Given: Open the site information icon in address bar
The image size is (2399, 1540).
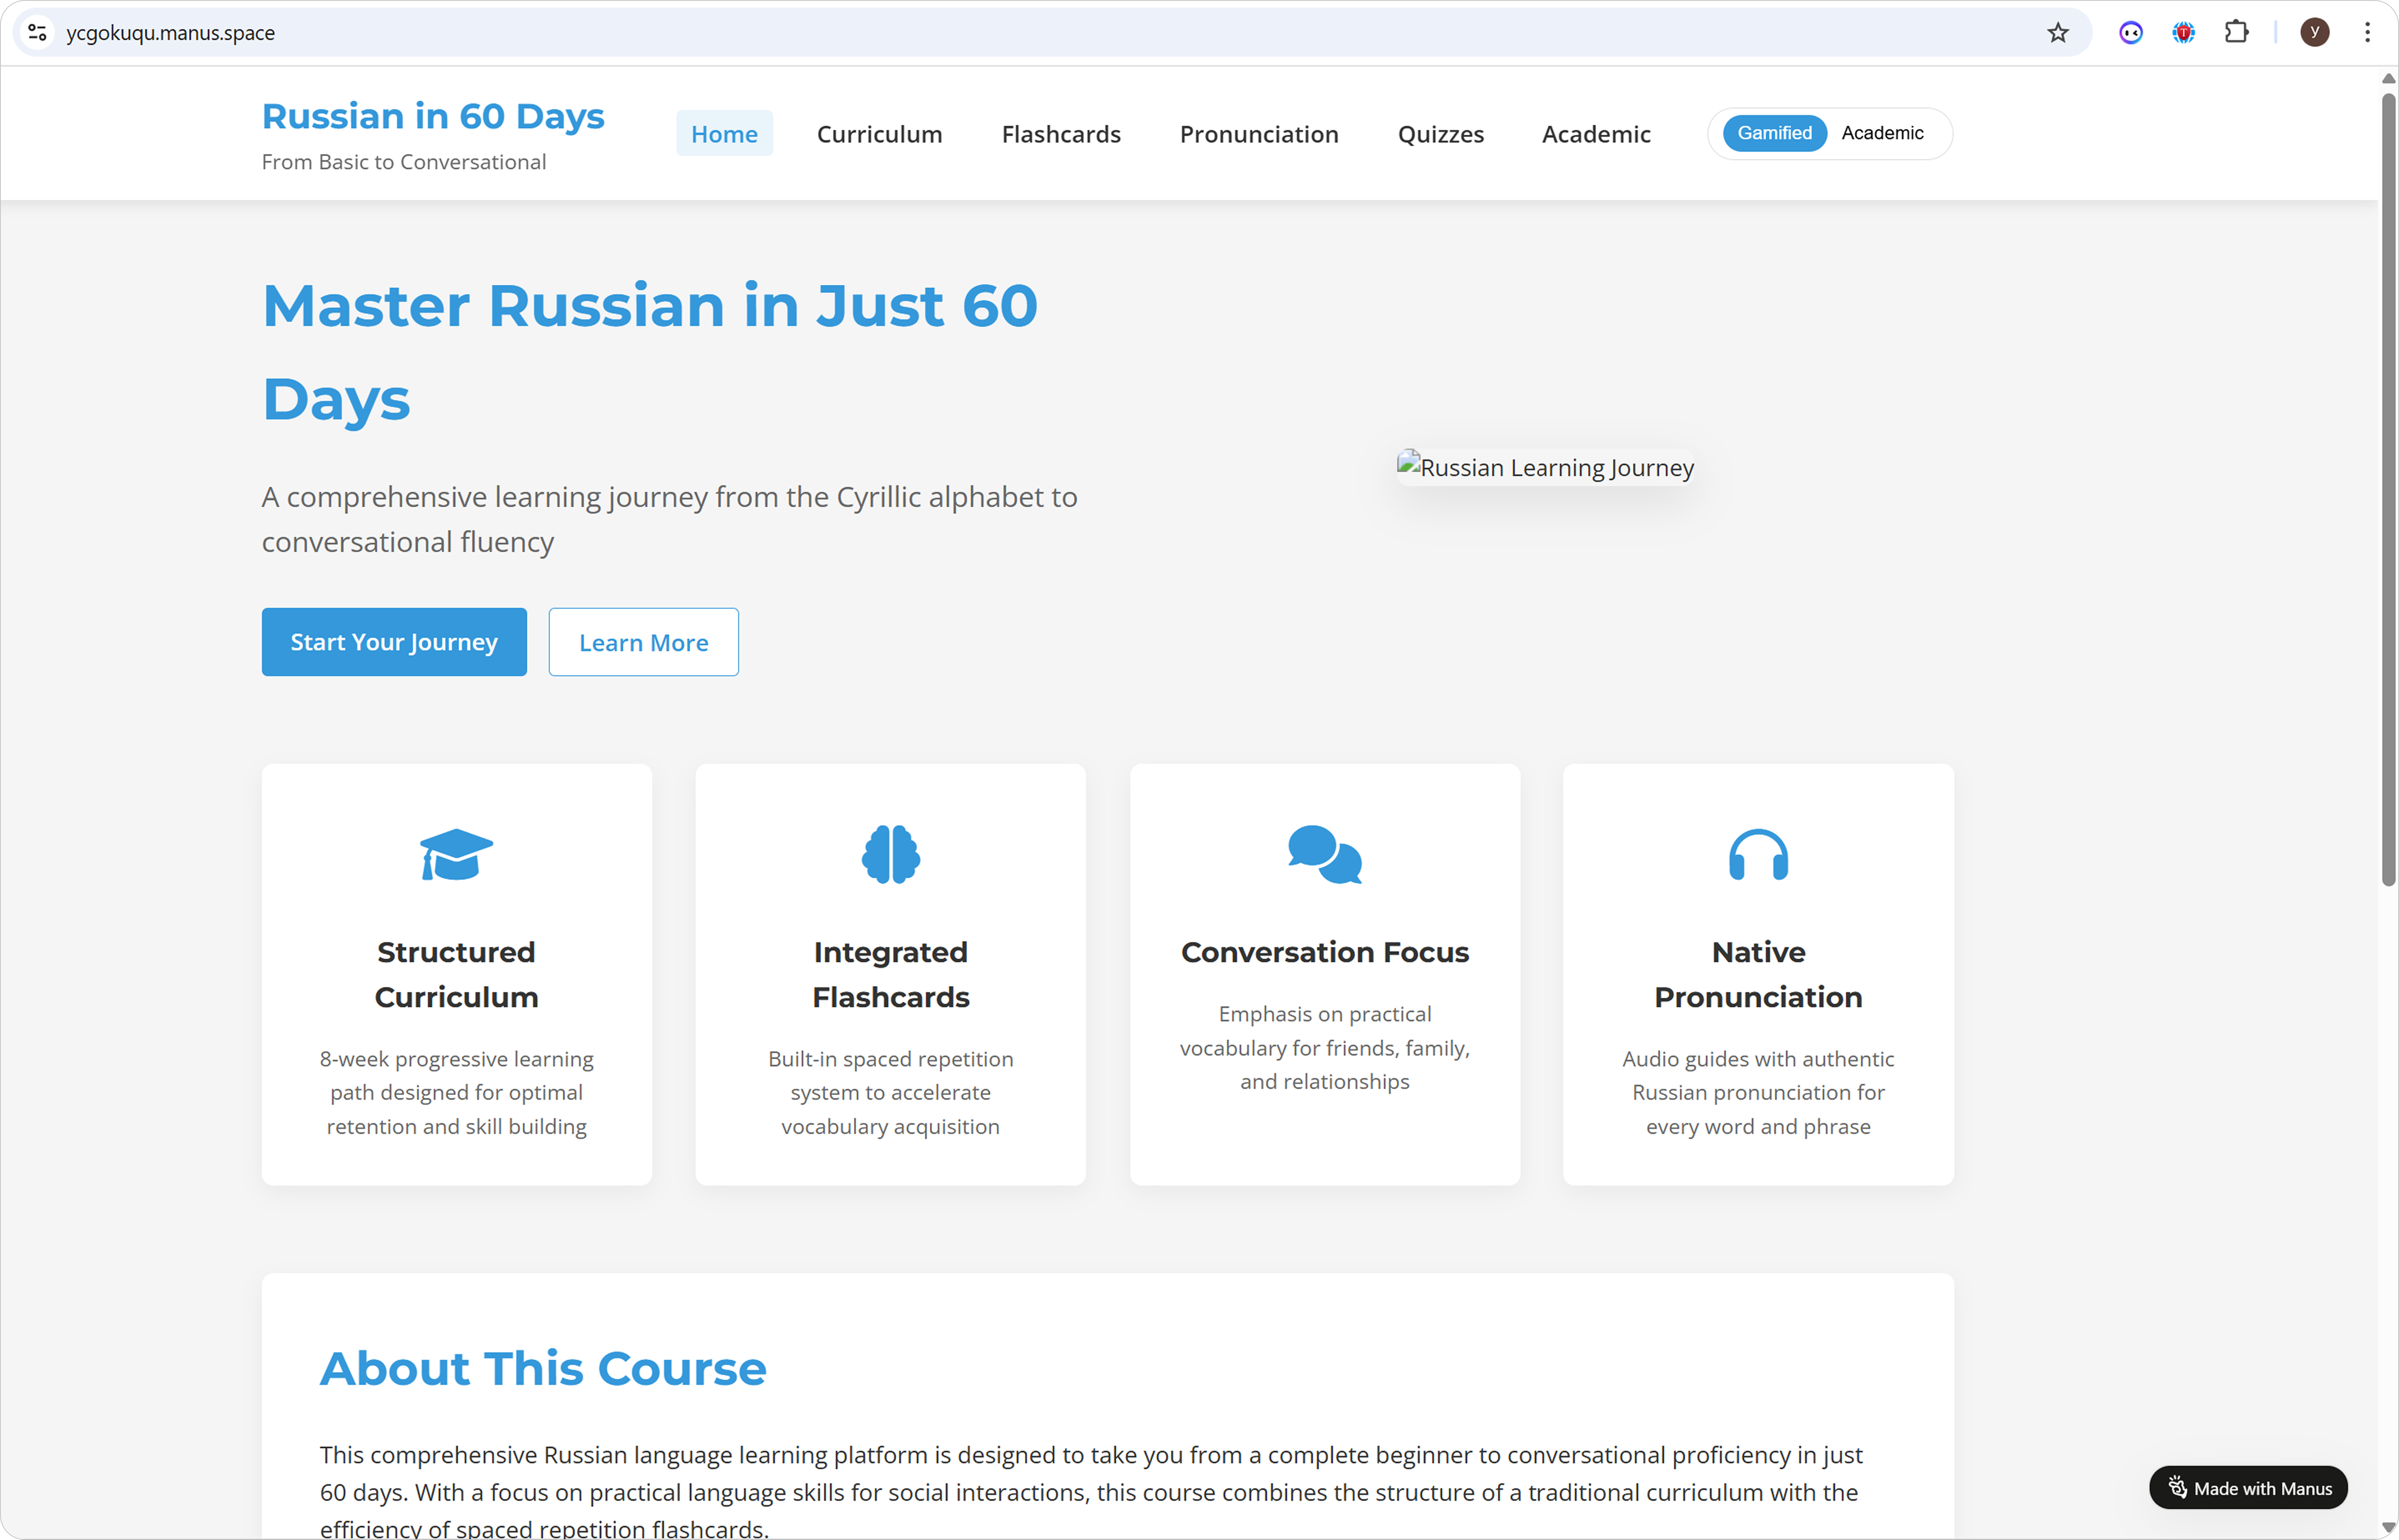Looking at the screenshot, I should click(x=38, y=33).
